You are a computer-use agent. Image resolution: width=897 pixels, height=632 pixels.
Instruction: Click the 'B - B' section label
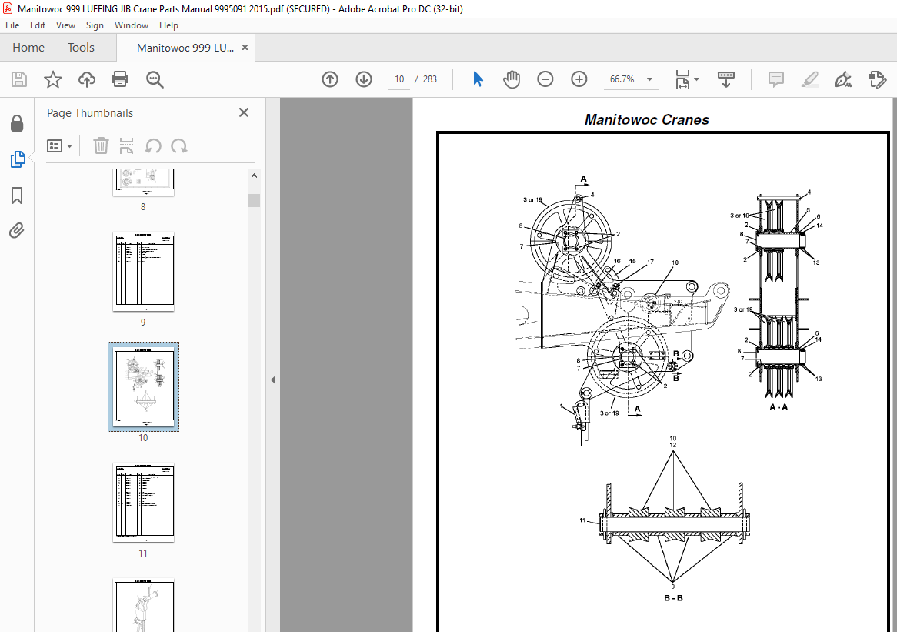[x=673, y=597]
